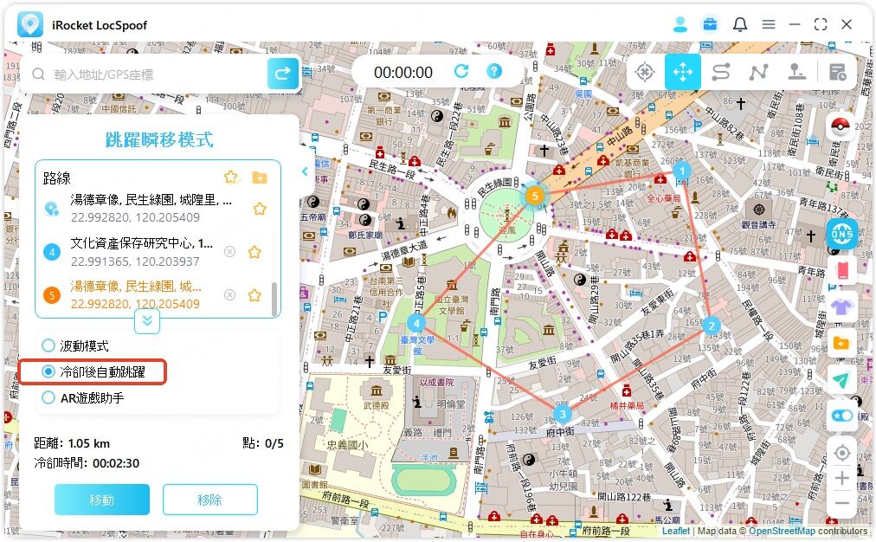Select the two-spot route mode icon
Viewport: 876px width, 542px height.
click(x=721, y=72)
